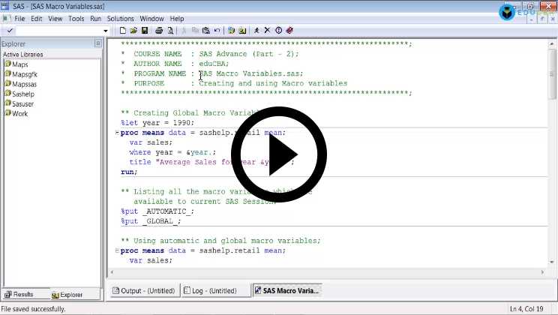558x315 pixels.
Task: Open the SAS Help book icon
Action: [289, 31]
